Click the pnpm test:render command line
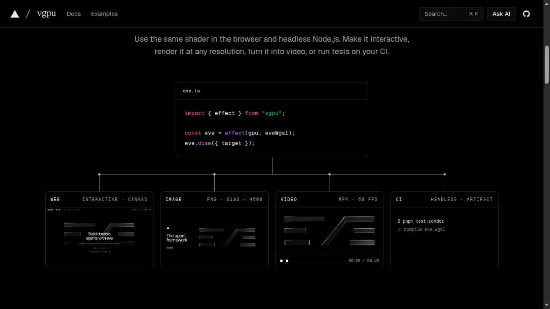 (x=421, y=221)
